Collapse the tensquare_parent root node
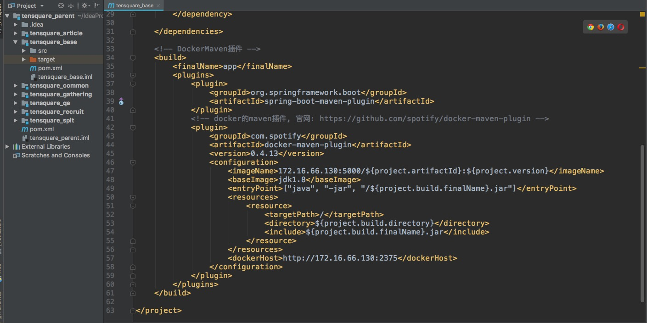Screen dimensions: 647x323 click(7, 16)
